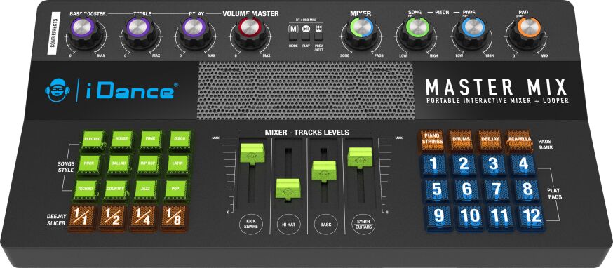613x268 pixels.
Task: Tap the ELECTRO song style pad
Action: pyautogui.click(x=93, y=140)
